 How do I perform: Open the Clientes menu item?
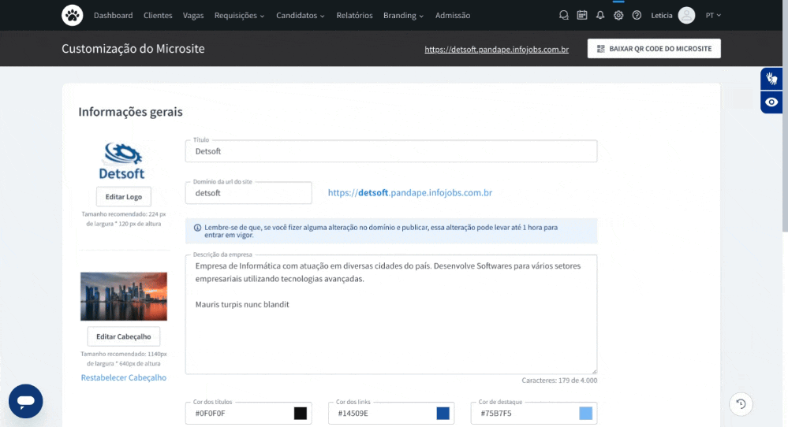click(x=158, y=16)
